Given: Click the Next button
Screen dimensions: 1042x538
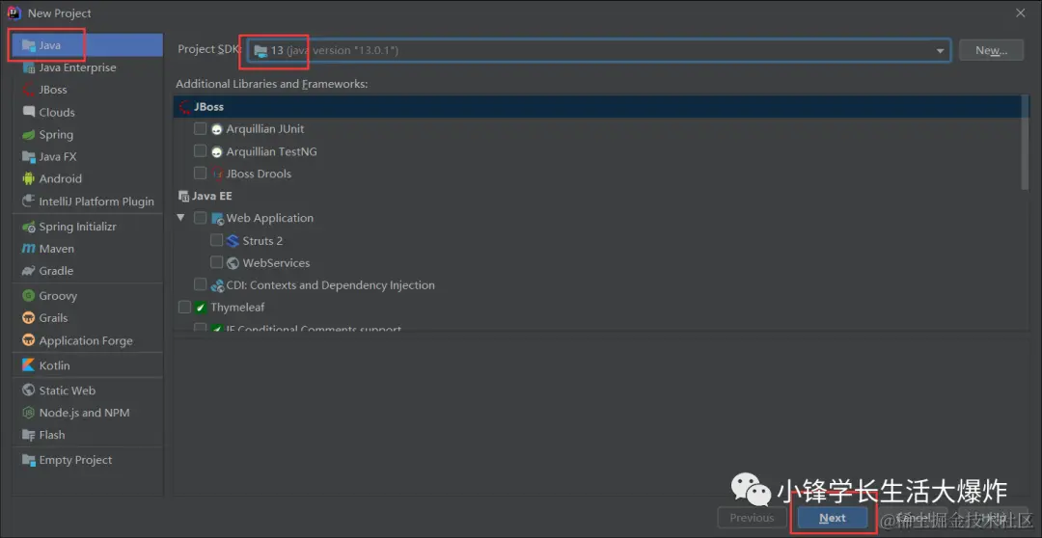Looking at the screenshot, I should click(x=833, y=518).
